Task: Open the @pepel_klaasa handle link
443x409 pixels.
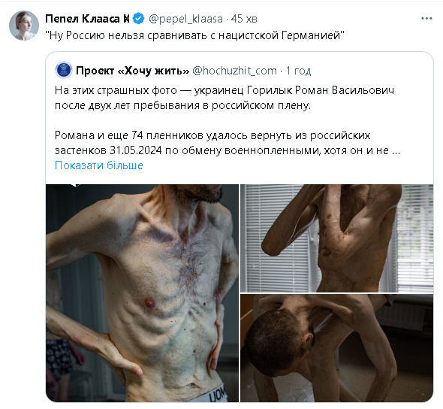Action: [x=185, y=19]
